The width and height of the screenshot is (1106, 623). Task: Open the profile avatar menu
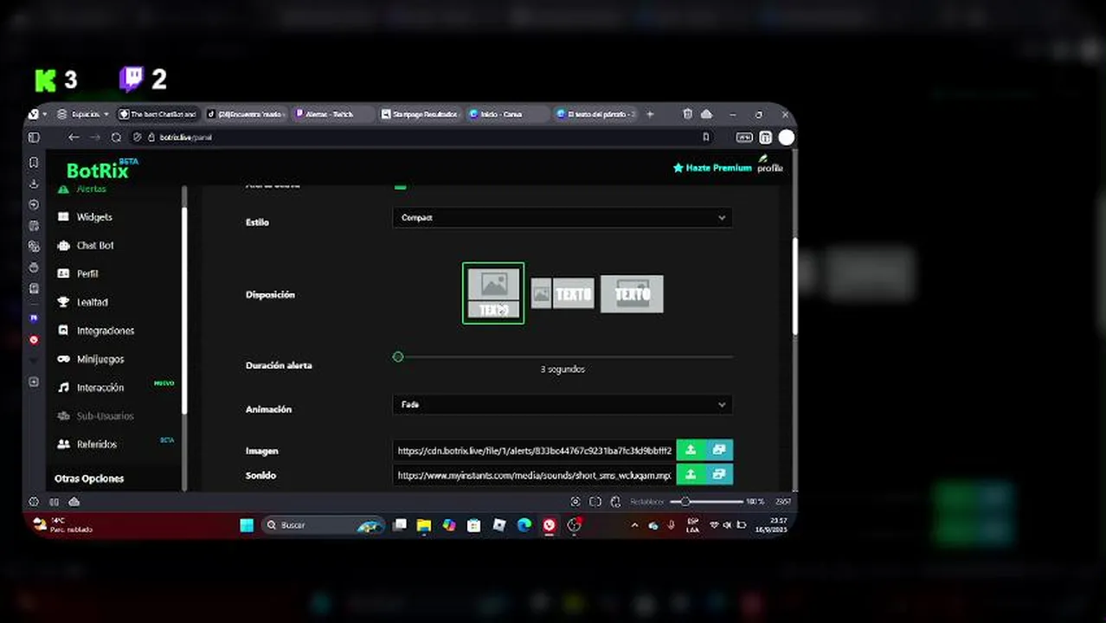pos(768,164)
